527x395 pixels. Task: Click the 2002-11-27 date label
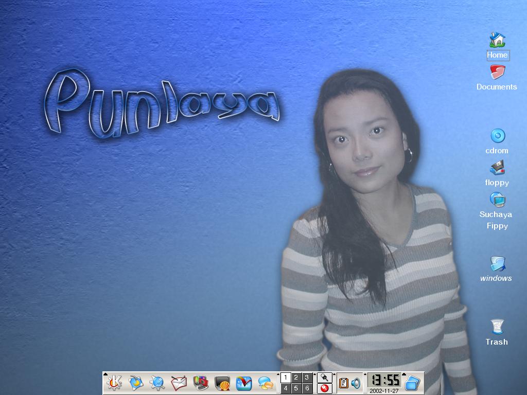coord(384,391)
